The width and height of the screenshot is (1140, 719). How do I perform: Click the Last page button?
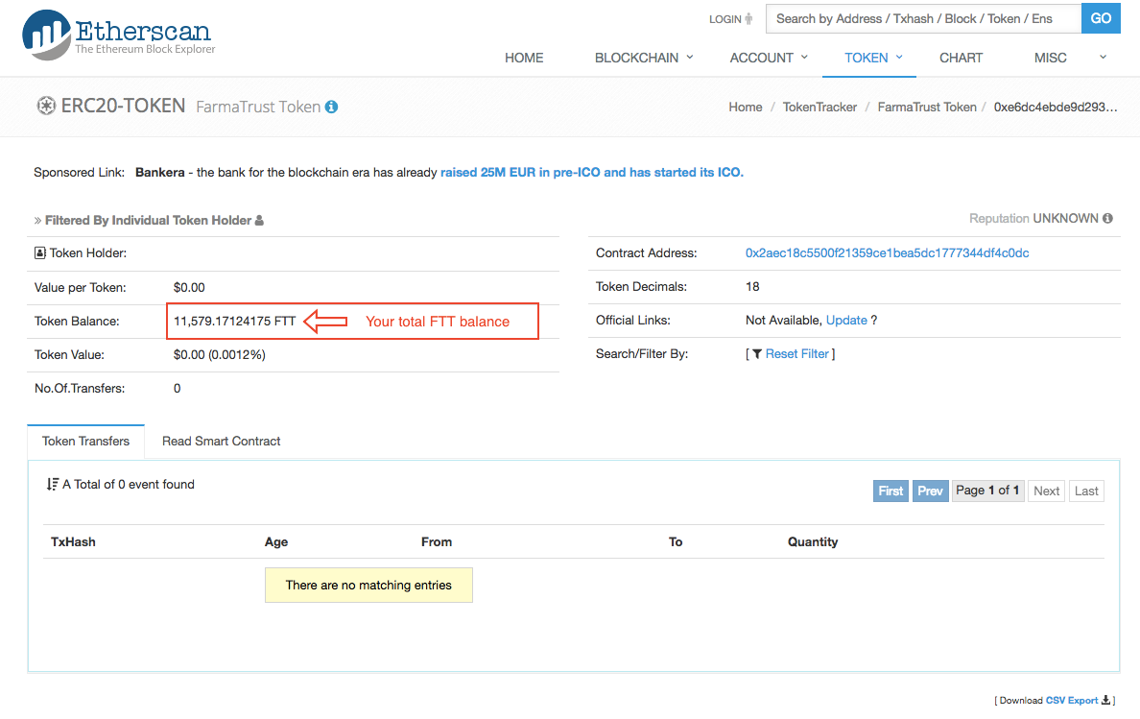tap(1086, 491)
